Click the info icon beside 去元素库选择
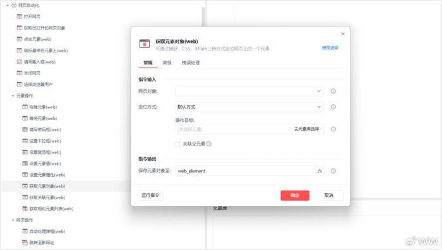This screenshot has width=442, height=250. click(333, 129)
